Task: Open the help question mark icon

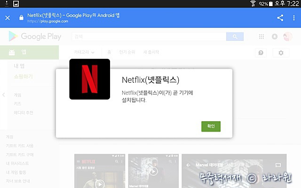Action: pyautogui.click(x=261, y=53)
